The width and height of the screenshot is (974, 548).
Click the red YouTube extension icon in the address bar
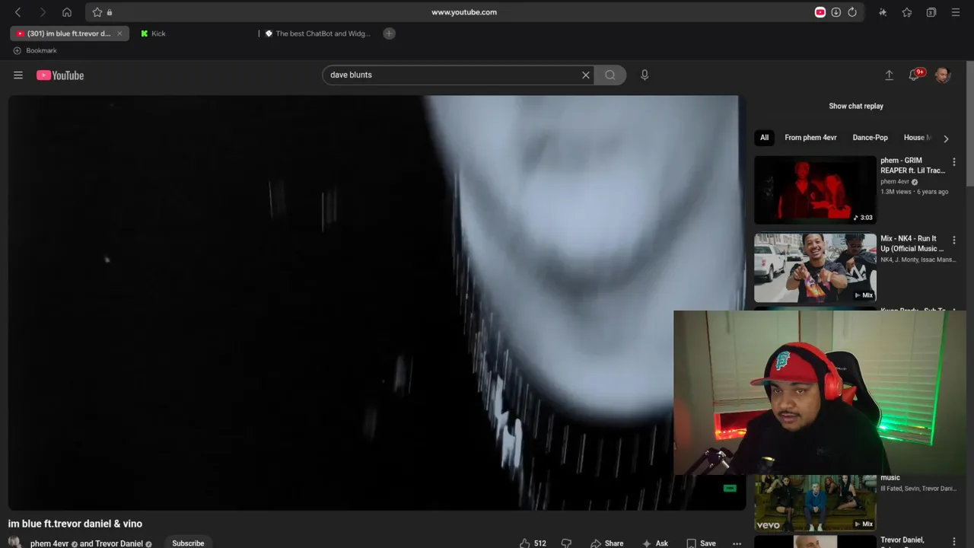click(x=820, y=12)
